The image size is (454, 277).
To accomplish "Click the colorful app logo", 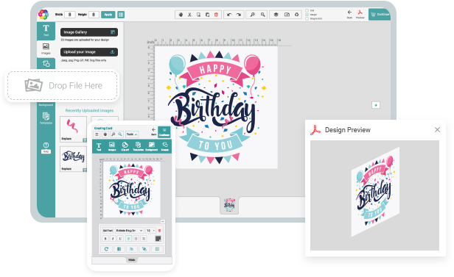I will (x=43, y=15).
